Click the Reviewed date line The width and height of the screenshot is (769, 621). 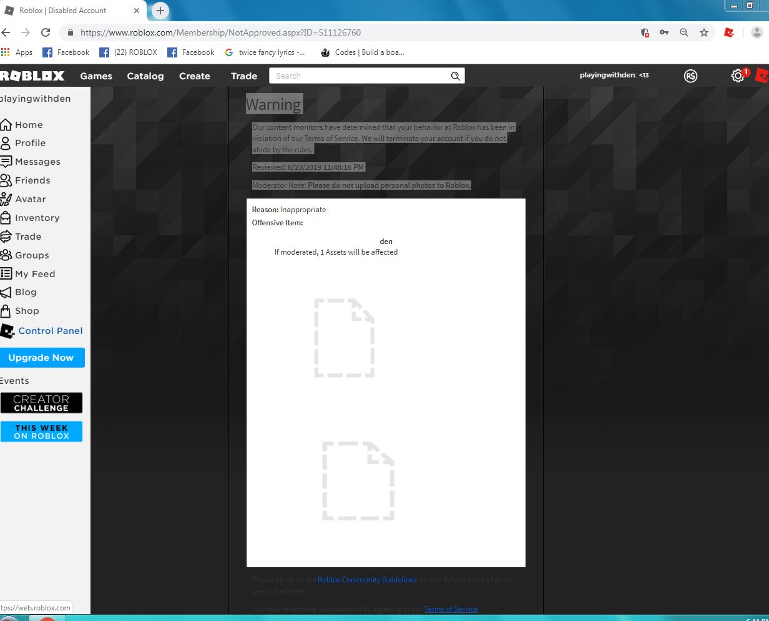click(x=308, y=167)
